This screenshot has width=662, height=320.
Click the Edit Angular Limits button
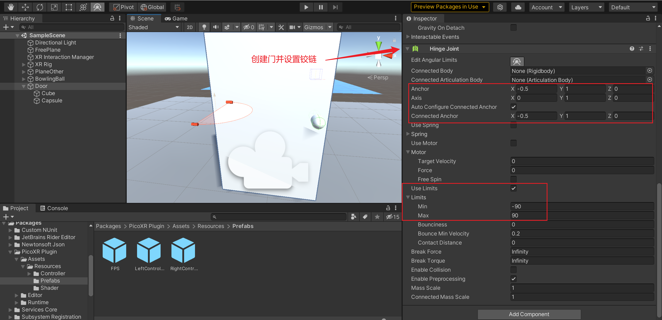pyautogui.click(x=517, y=62)
